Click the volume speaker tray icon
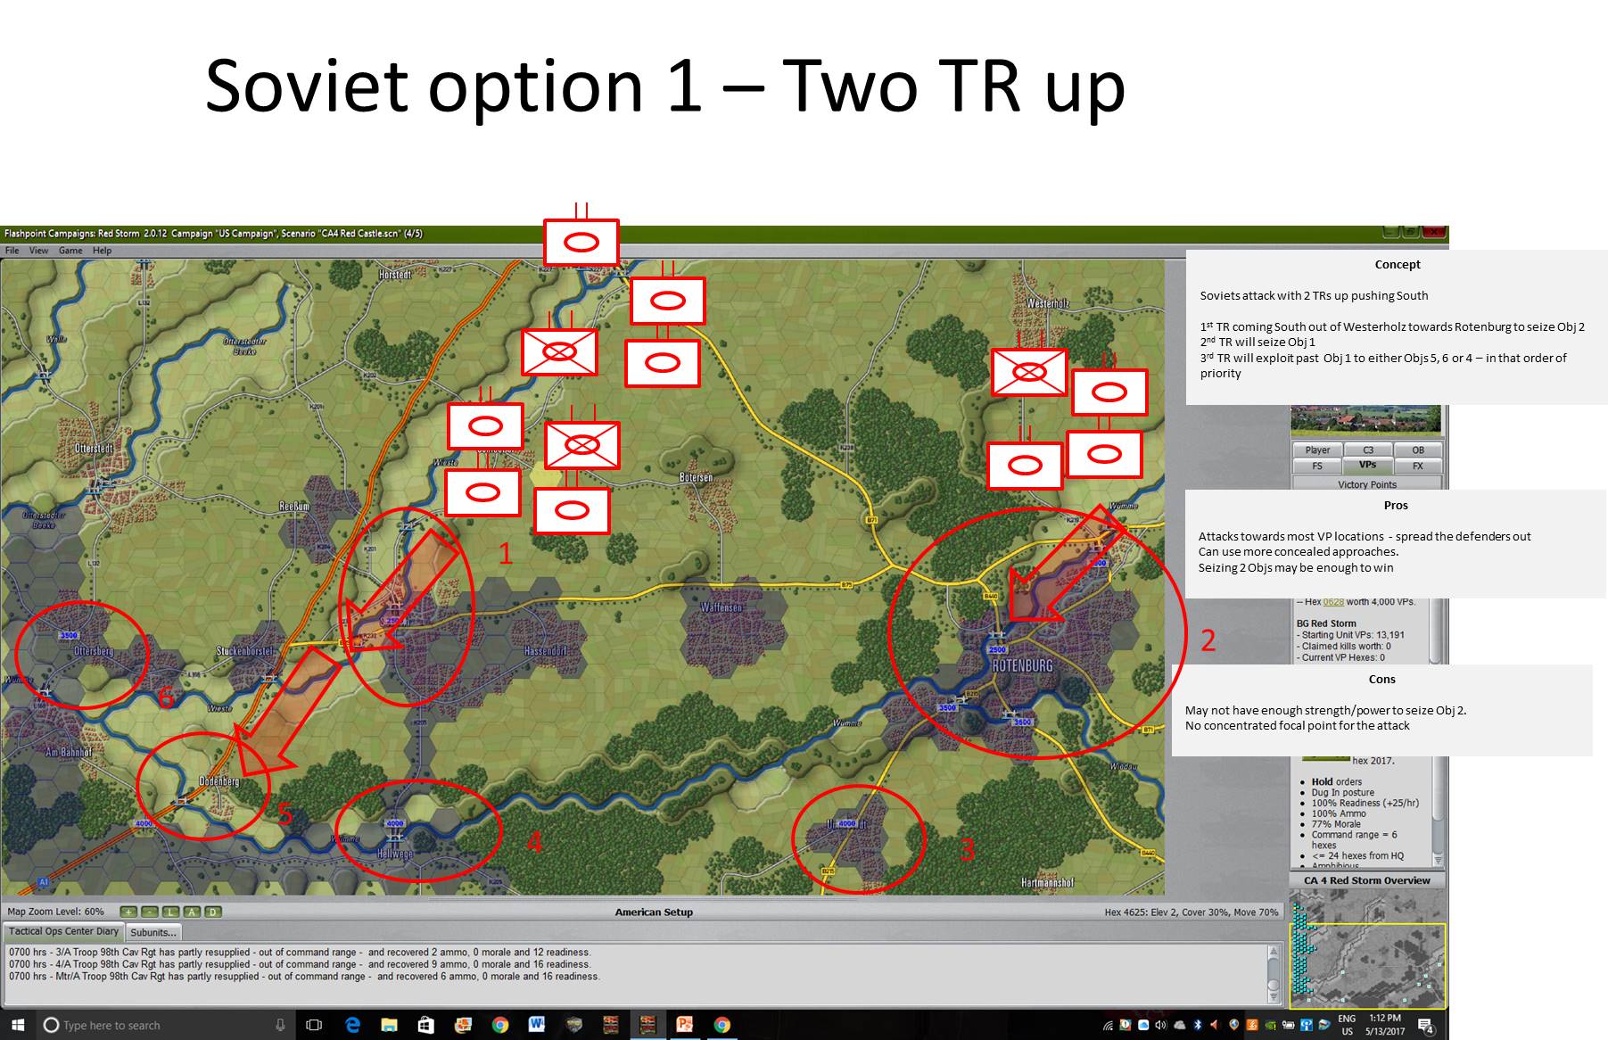The width and height of the screenshot is (1608, 1040). point(1160,1026)
